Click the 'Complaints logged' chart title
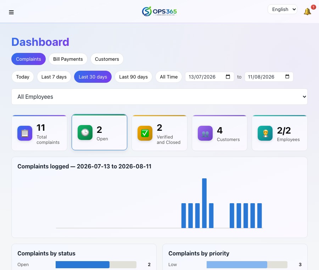This screenshot has width=319, height=270. pos(84,166)
